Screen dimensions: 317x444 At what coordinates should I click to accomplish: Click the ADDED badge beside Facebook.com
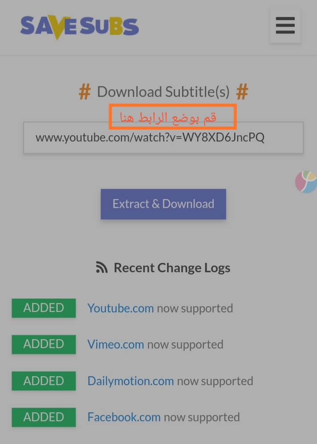coord(44,417)
